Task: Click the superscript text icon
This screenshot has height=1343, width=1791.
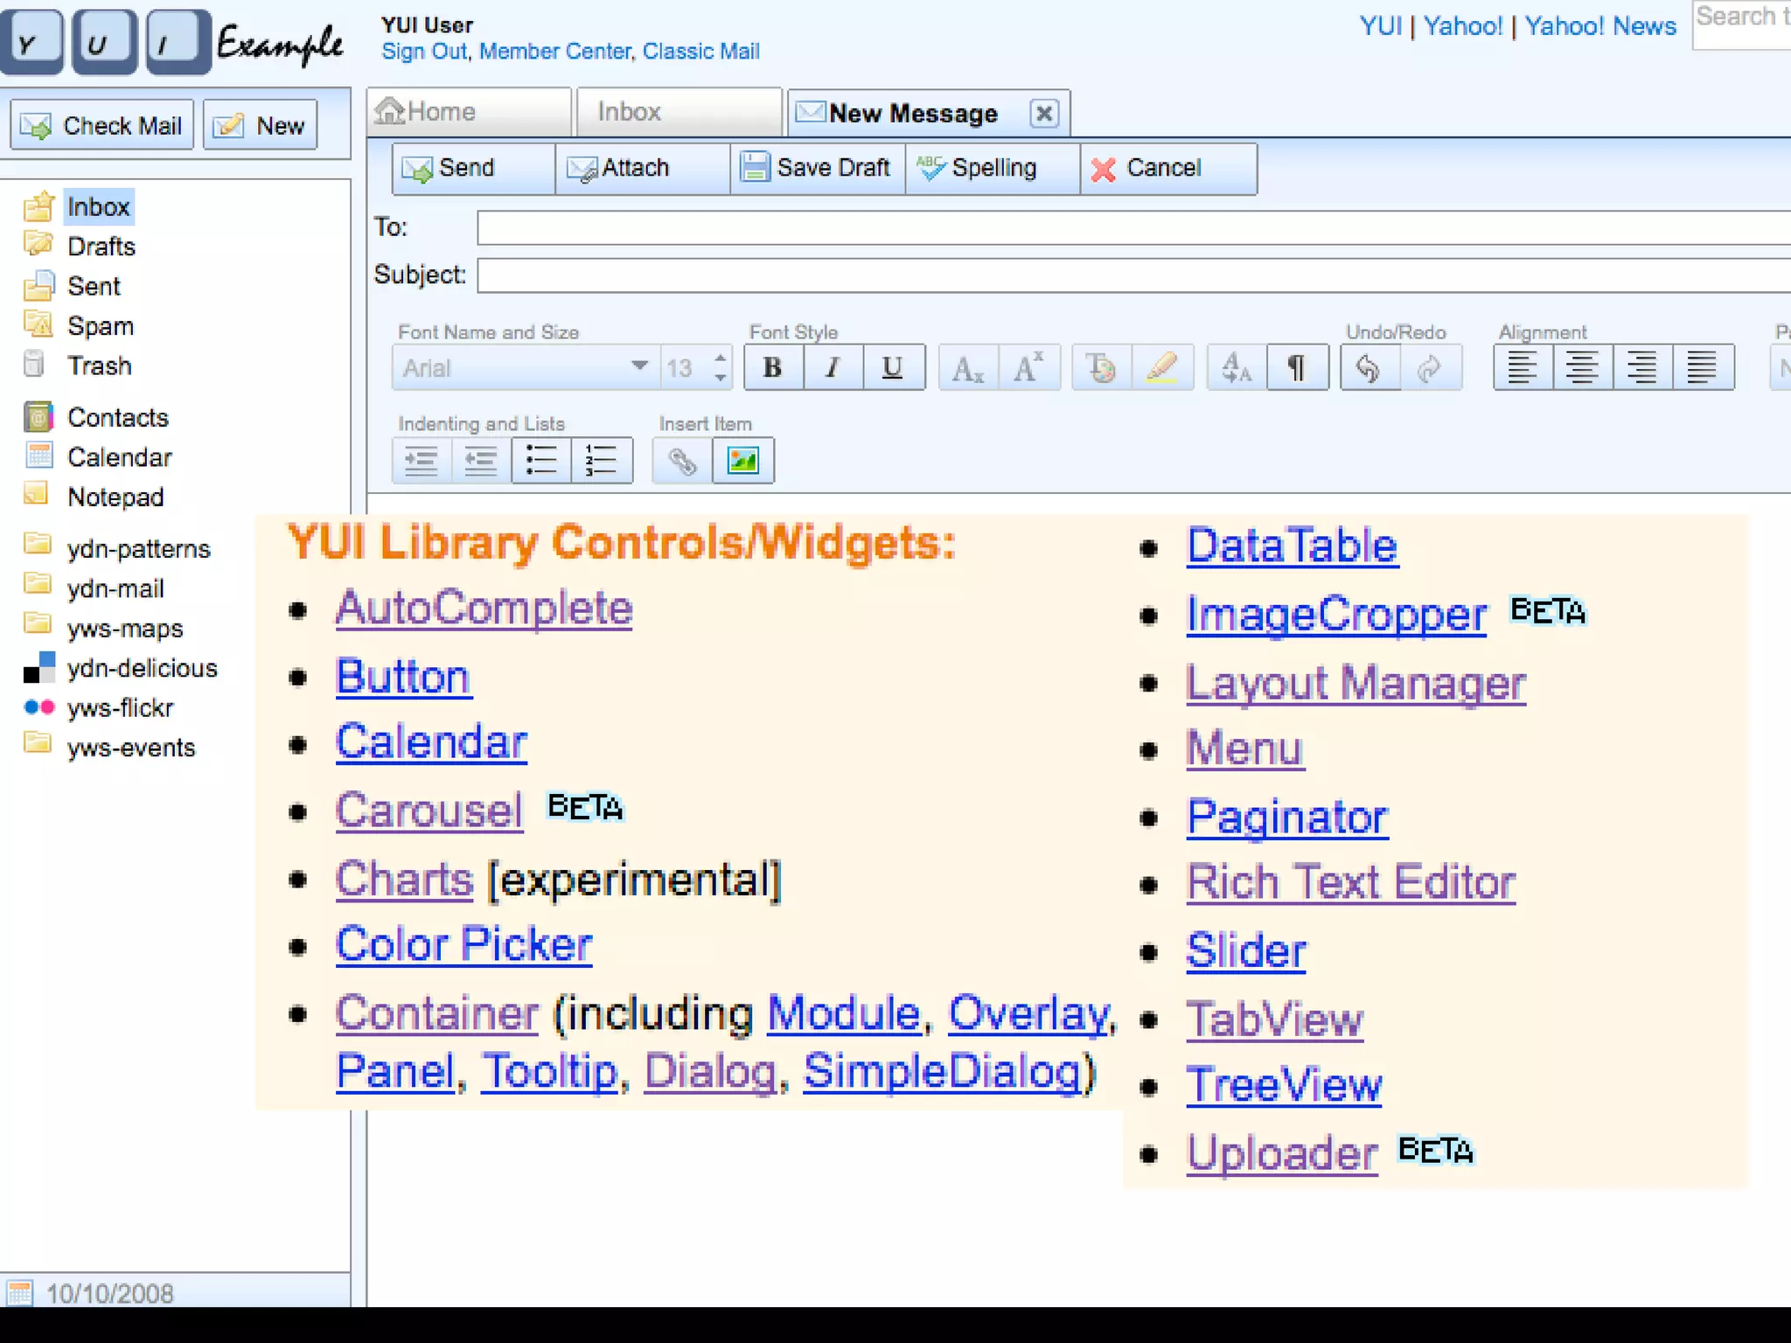Action: coord(1028,367)
